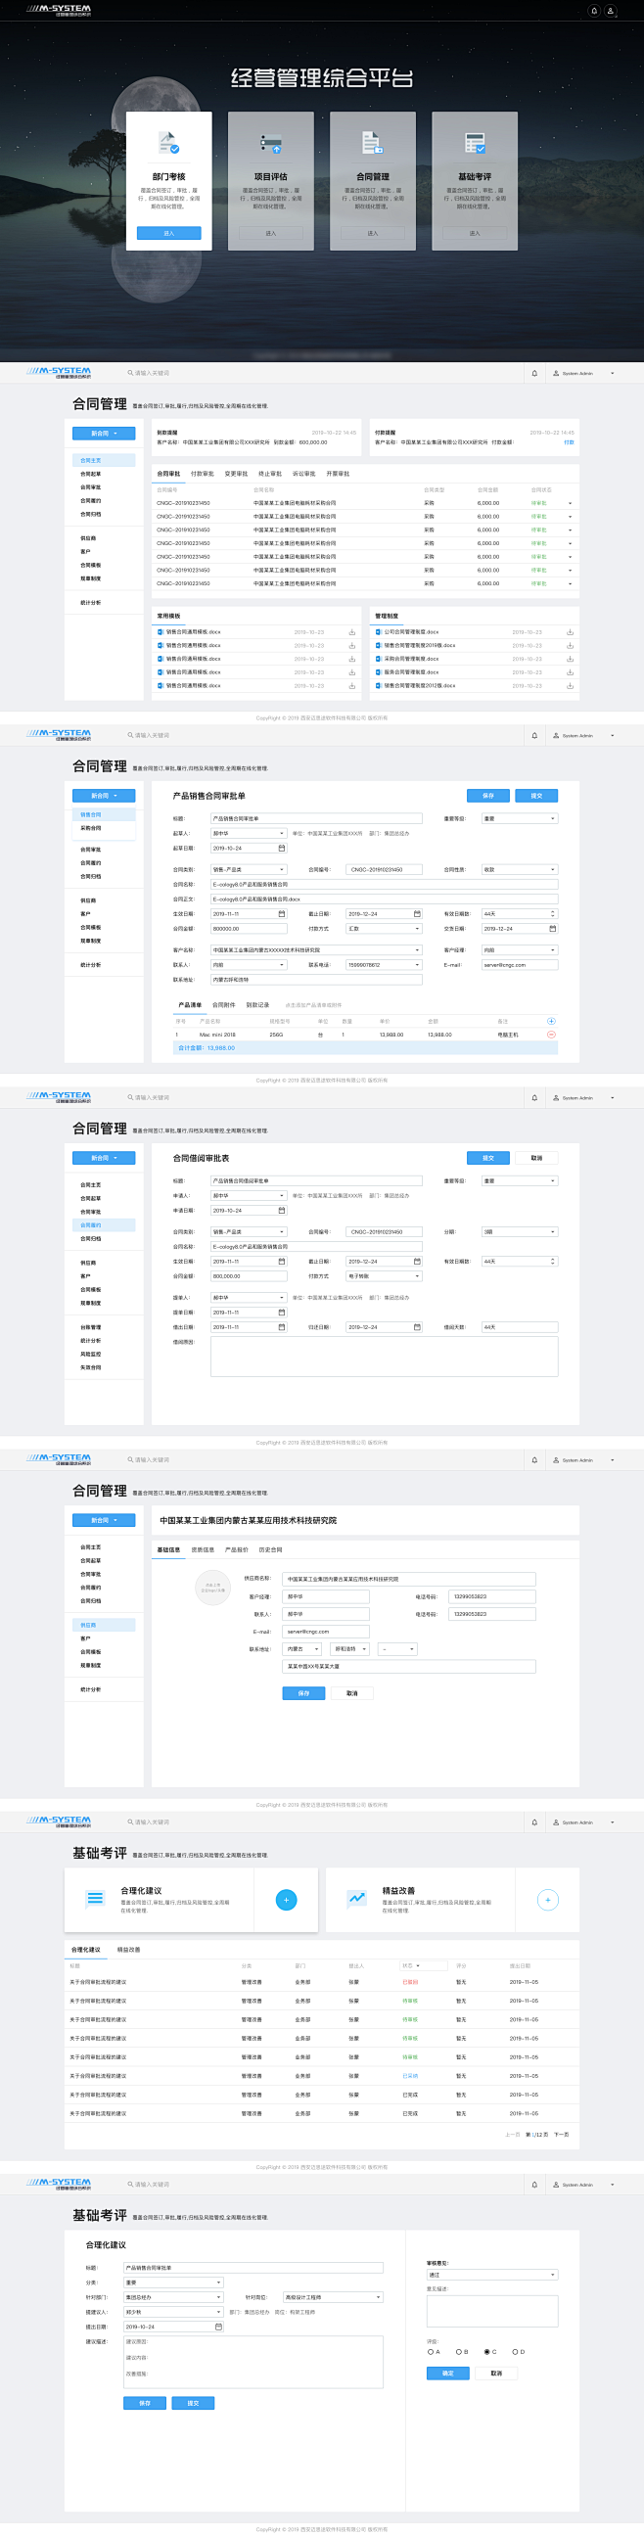Open 审核意见 dropdown showing 通过
644x2536 pixels.
492,2274
